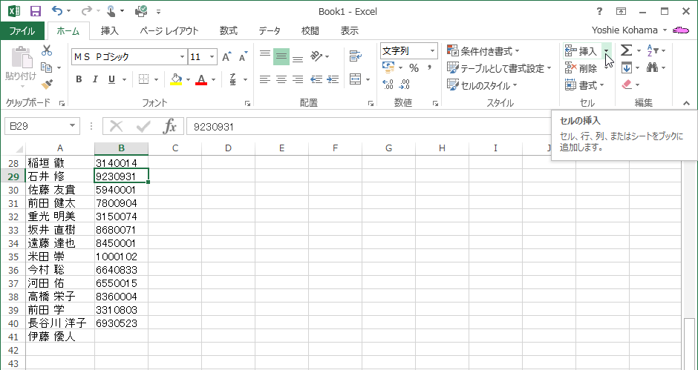The width and height of the screenshot is (698, 370).
Task: Apply borders with the border icon
Action: (x=143, y=79)
